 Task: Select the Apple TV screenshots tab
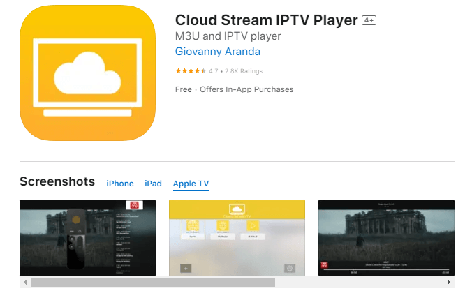191,184
